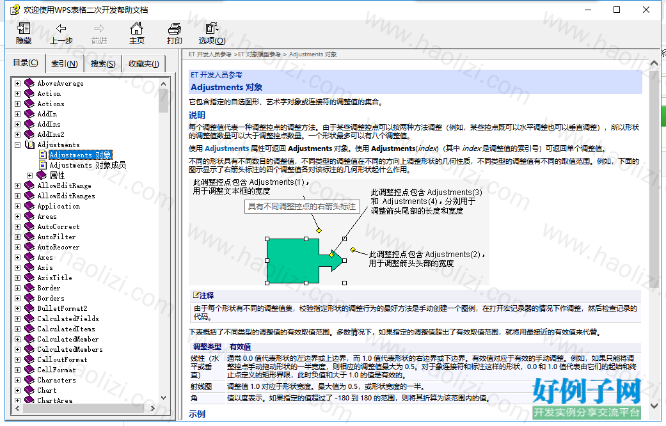Expand the CalculatedMembers node
This screenshot has height=426, width=666.
pyautogui.click(x=17, y=349)
